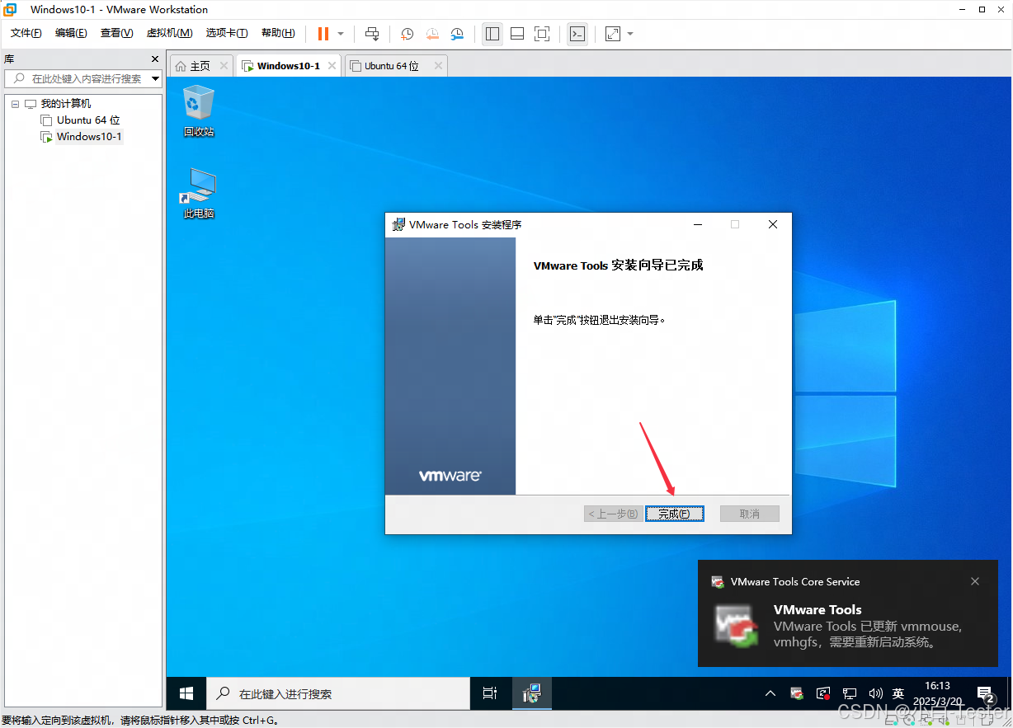Click the VMware hard disk status icon
The image size is (1013, 728).
892,721
